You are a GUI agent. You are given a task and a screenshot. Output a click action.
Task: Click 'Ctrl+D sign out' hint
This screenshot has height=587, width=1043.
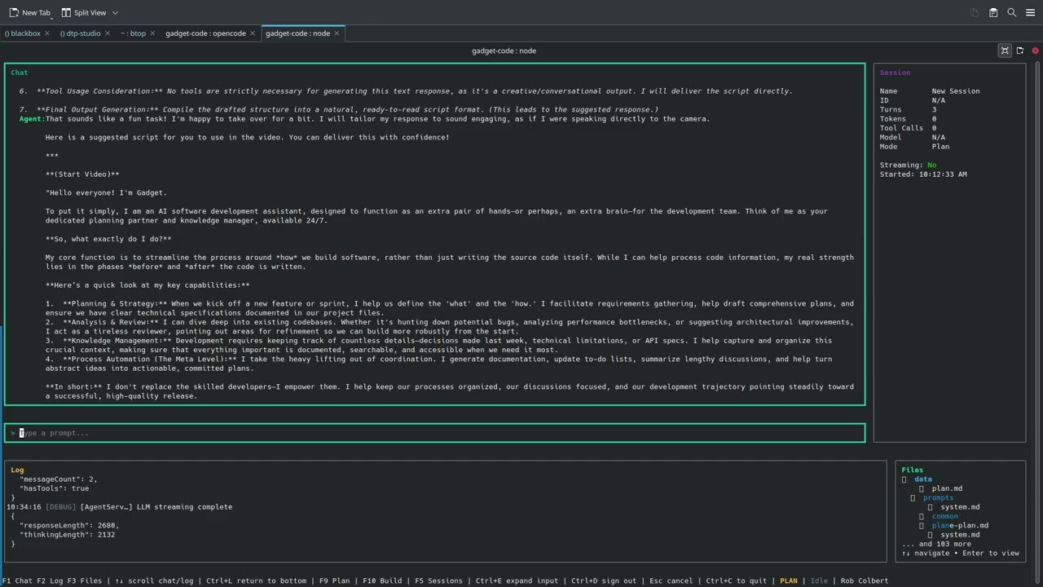[604, 580]
